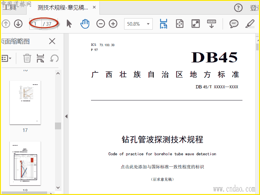Click the ICS 73.100.30 text
The width and height of the screenshot is (260, 195).
tap(103, 45)
